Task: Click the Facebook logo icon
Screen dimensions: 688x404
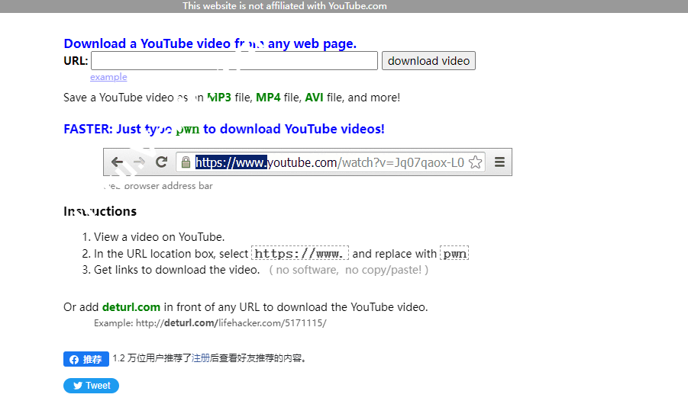Action: (74, 359)
